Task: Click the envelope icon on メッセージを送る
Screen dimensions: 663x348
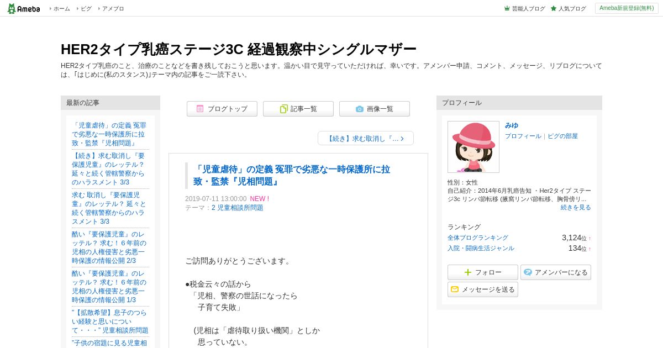Action: tap(455, 289)
